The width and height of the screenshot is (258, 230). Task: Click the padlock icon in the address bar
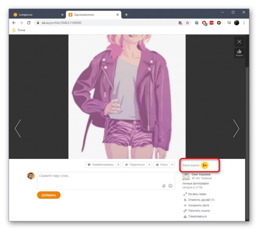38,23
